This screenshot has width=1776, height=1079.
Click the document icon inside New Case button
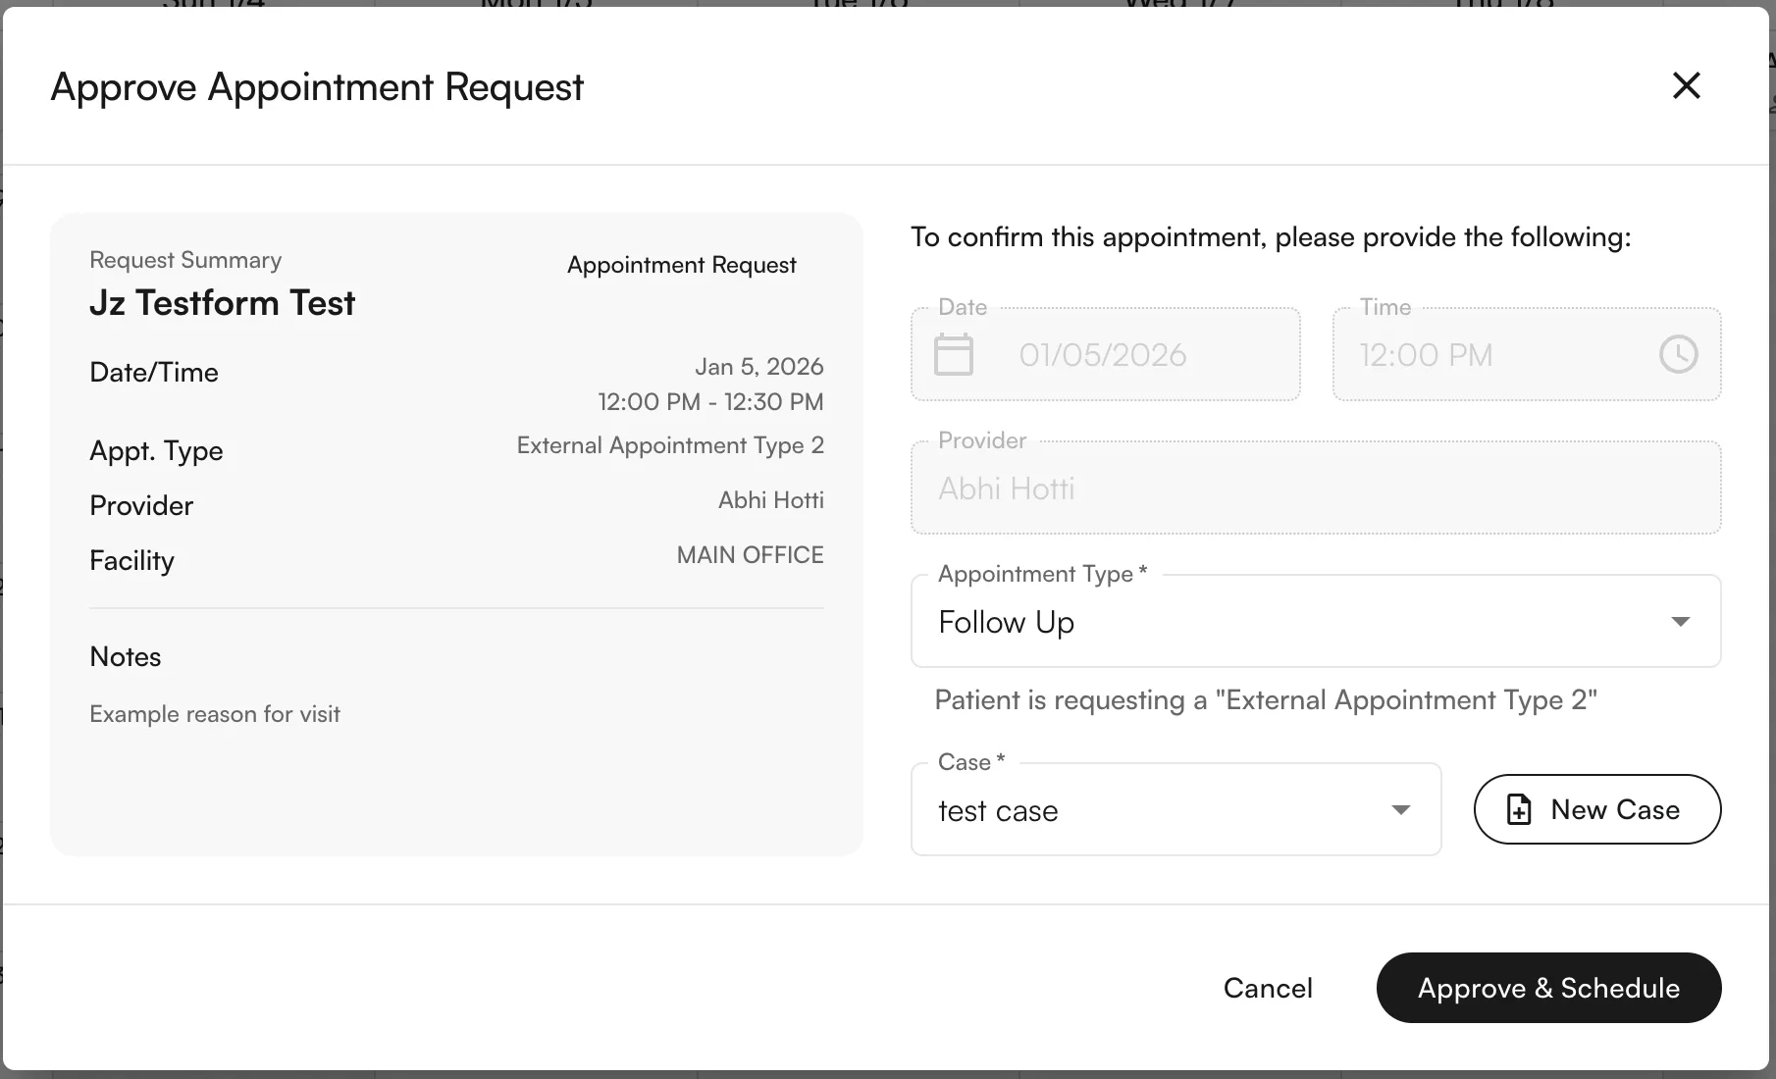pyautogui.click(x=1518, y=809)
